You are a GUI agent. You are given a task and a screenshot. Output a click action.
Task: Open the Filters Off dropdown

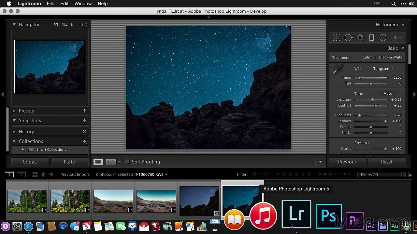coord(381,175)
